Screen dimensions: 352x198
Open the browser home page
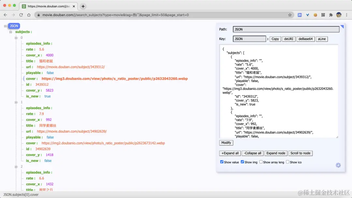[x=29, y=15]
